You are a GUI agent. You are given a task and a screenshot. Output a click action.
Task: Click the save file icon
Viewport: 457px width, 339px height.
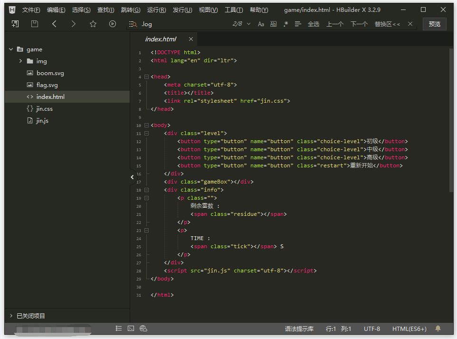coord(35,24)
